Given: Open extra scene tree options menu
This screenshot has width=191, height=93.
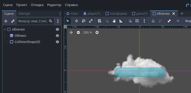Looking at the screenshot, I should coord(58,21).
